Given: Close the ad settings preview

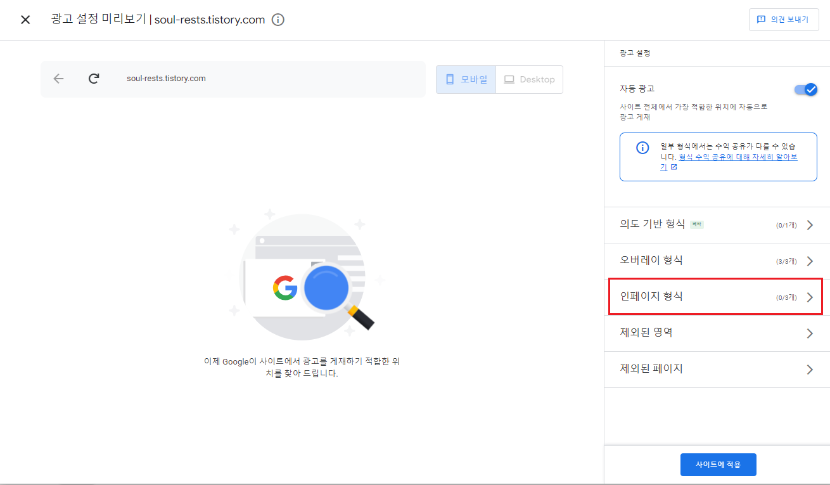Looking at the screenshot, I should click(x=25, y=20).
